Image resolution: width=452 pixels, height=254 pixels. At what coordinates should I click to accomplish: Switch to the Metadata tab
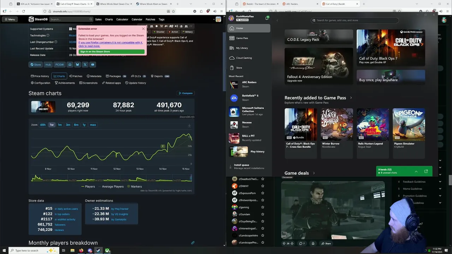pos(94,76)
